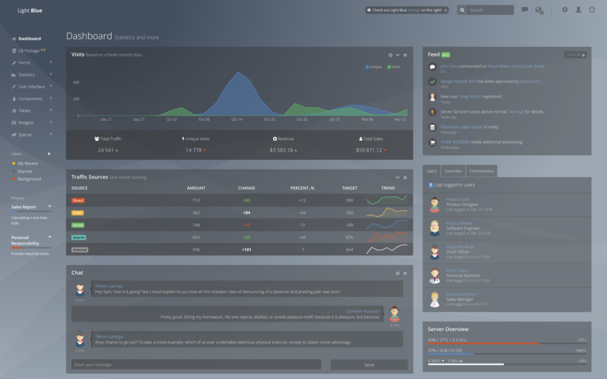607x379 pixels.
Task: Click the globe notifications icon in header
Action: [539, 10]
